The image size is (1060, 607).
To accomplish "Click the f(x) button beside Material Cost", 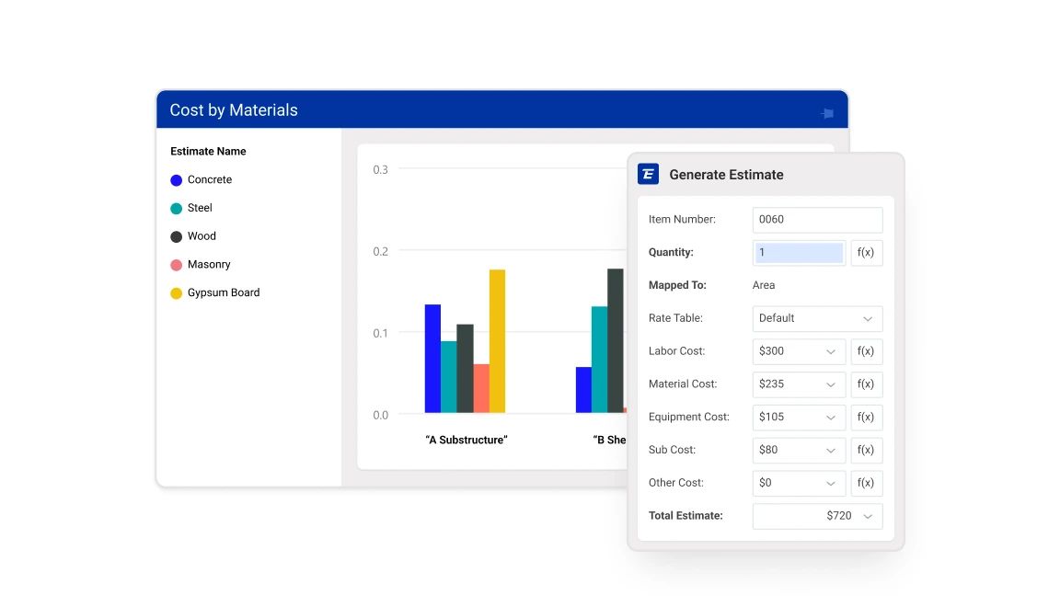I will 866,384.
